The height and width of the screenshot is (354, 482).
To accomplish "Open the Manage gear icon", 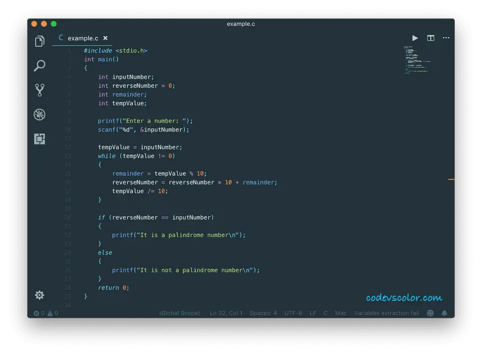I will click(x=40, y=295).
